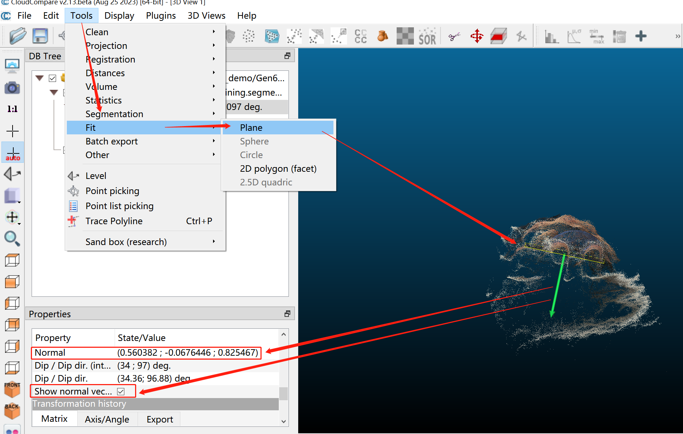This screenshot has width=683, height=434.
Task: Open the Plugins menu
Action: [x=161, y=16]
